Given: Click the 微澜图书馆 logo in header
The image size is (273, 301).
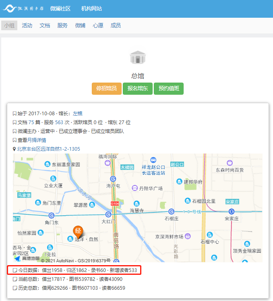Looking at the screenshot, I should pos(23,8).
